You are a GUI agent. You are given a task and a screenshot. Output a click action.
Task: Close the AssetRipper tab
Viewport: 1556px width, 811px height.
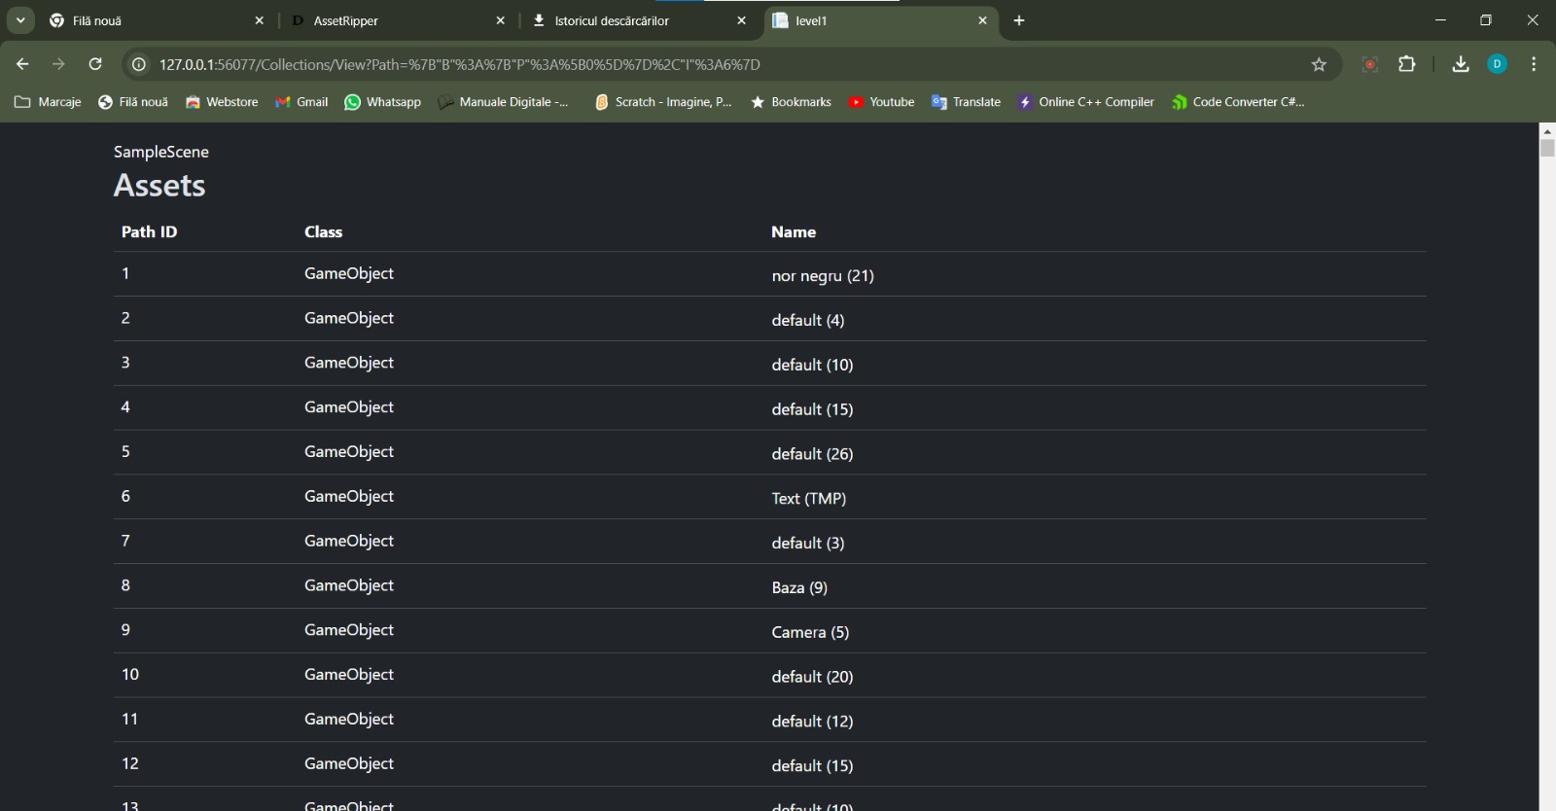(500, 20)
